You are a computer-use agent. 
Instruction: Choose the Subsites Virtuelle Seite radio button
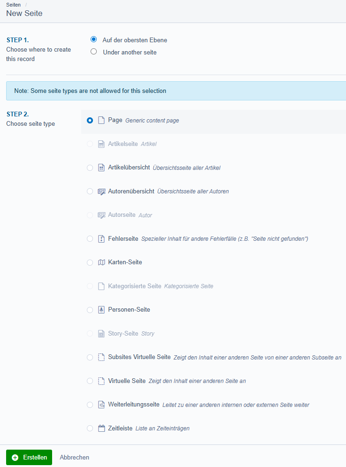(90, 357)
